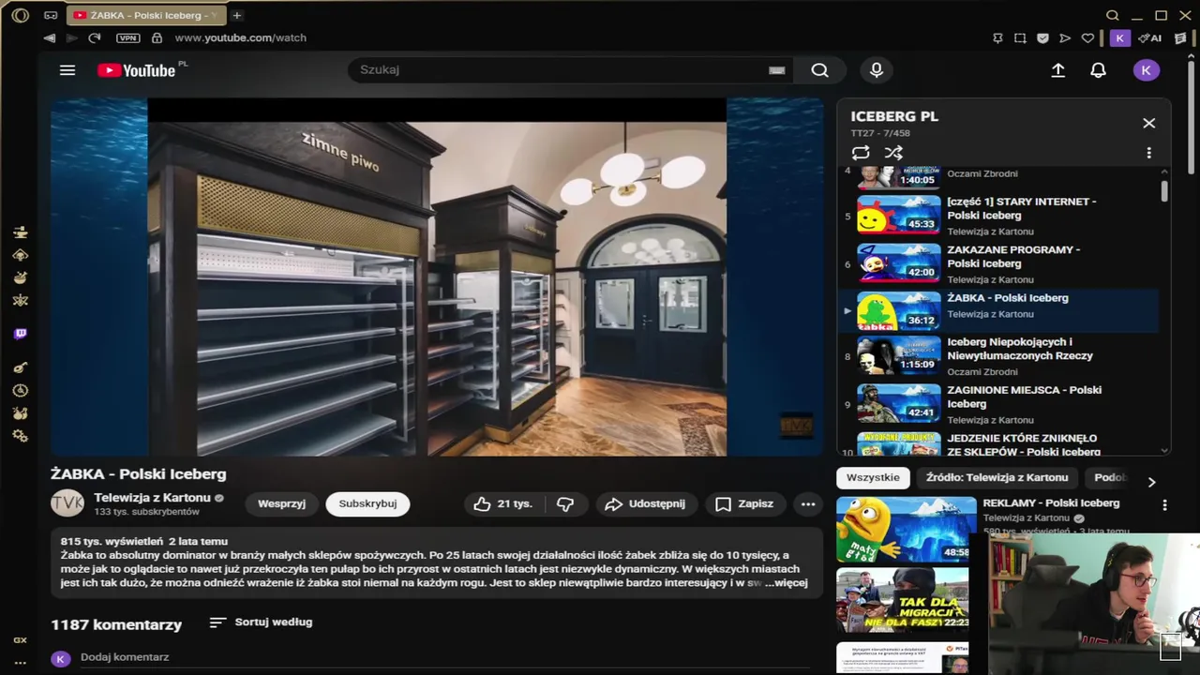
Task: Toggle the VPN badge
Action: pyautogui.click(x=127, y=37)
